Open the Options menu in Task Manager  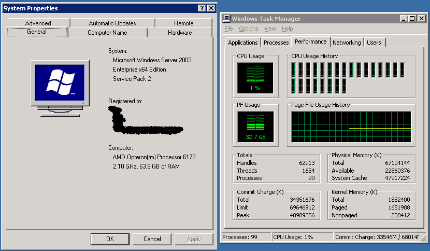coord(249,29)
